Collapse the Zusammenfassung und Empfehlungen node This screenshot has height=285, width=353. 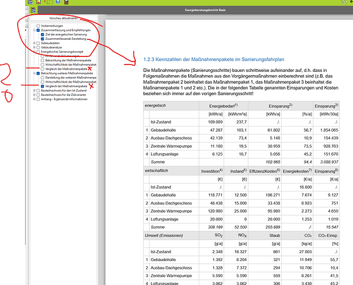click(x=34, y=30)
